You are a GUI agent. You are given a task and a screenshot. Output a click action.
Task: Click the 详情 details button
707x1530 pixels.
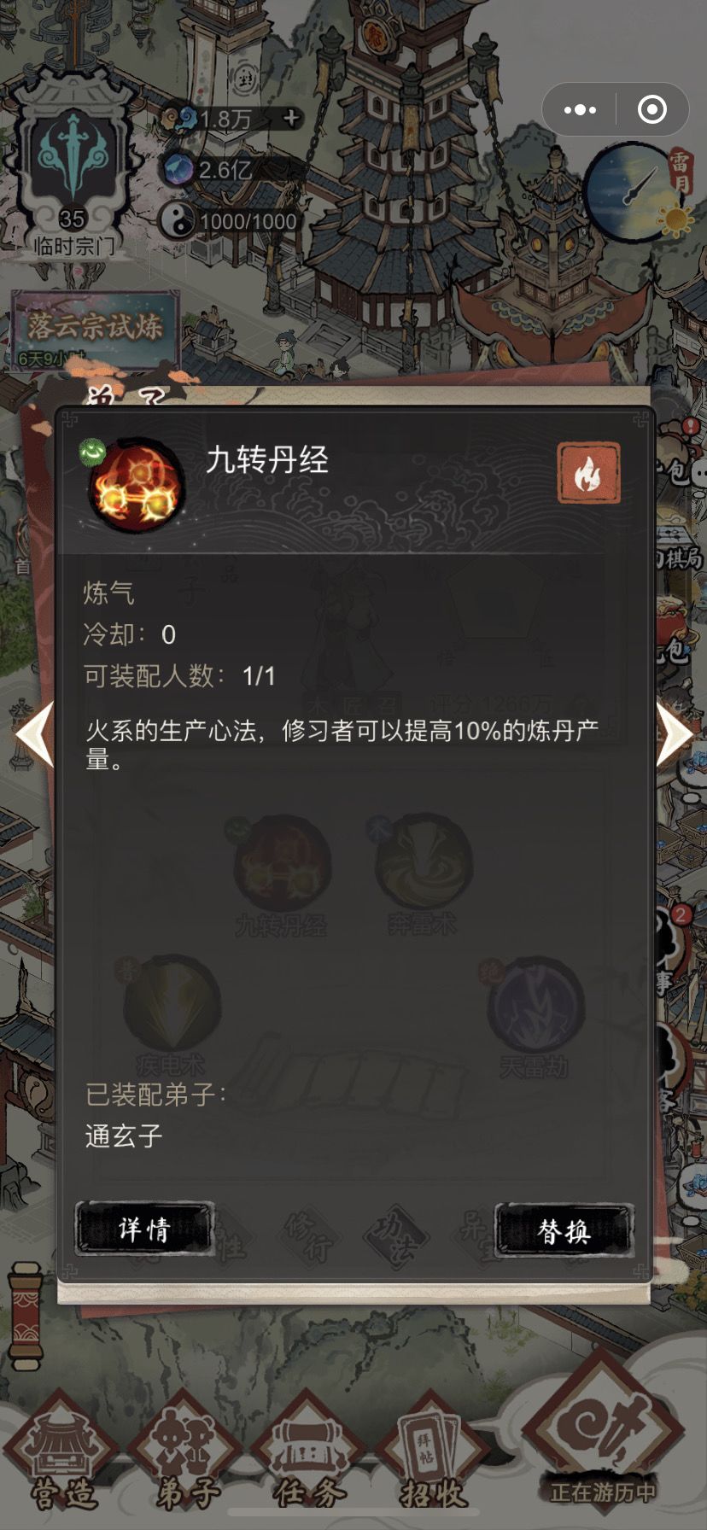[x=143, y=1229]
